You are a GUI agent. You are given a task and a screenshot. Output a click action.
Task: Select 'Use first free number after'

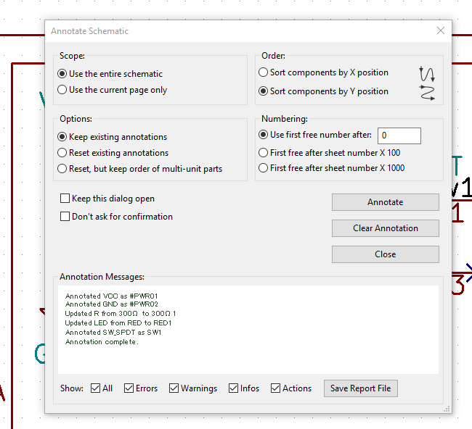point(315,135)
